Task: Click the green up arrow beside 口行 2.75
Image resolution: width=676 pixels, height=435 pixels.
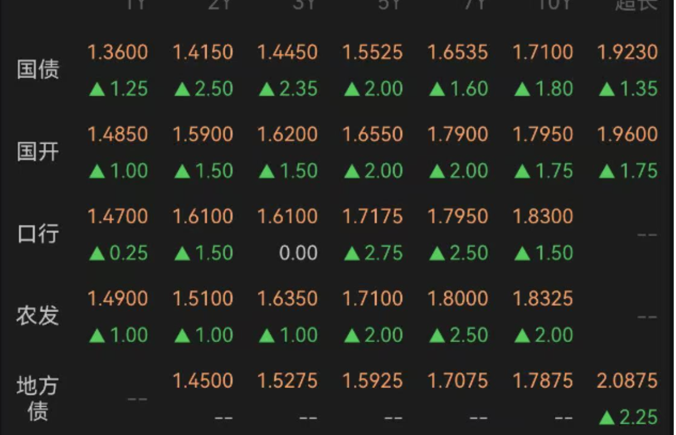Action: pos(352,254)
